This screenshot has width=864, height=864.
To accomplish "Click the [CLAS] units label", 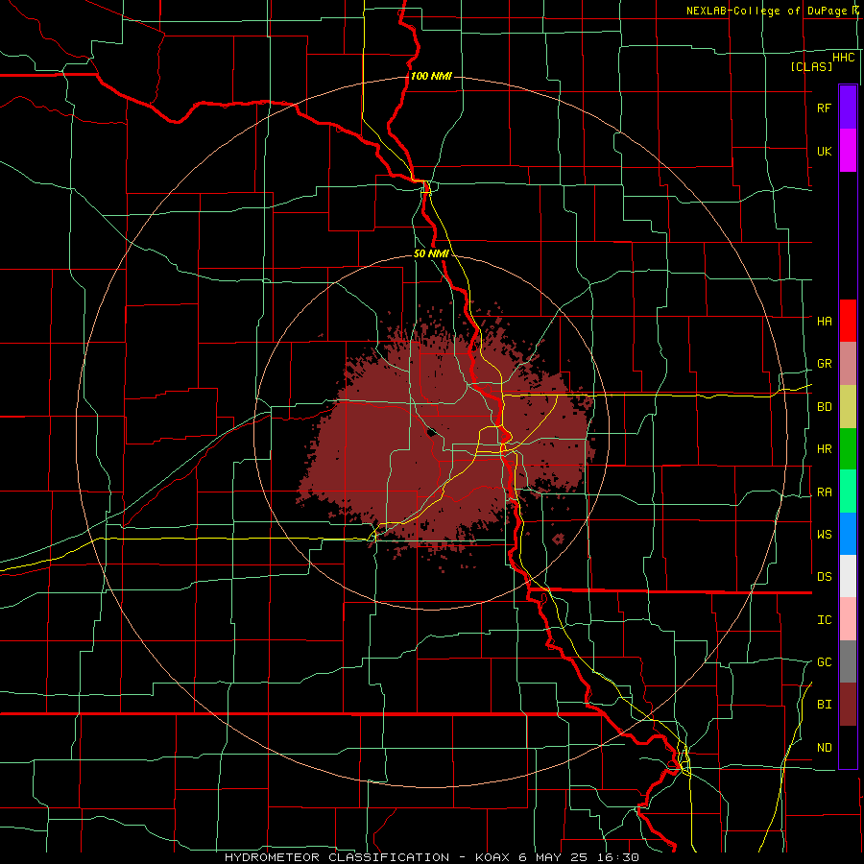I will pyautogui.click(x=811, y=66).
